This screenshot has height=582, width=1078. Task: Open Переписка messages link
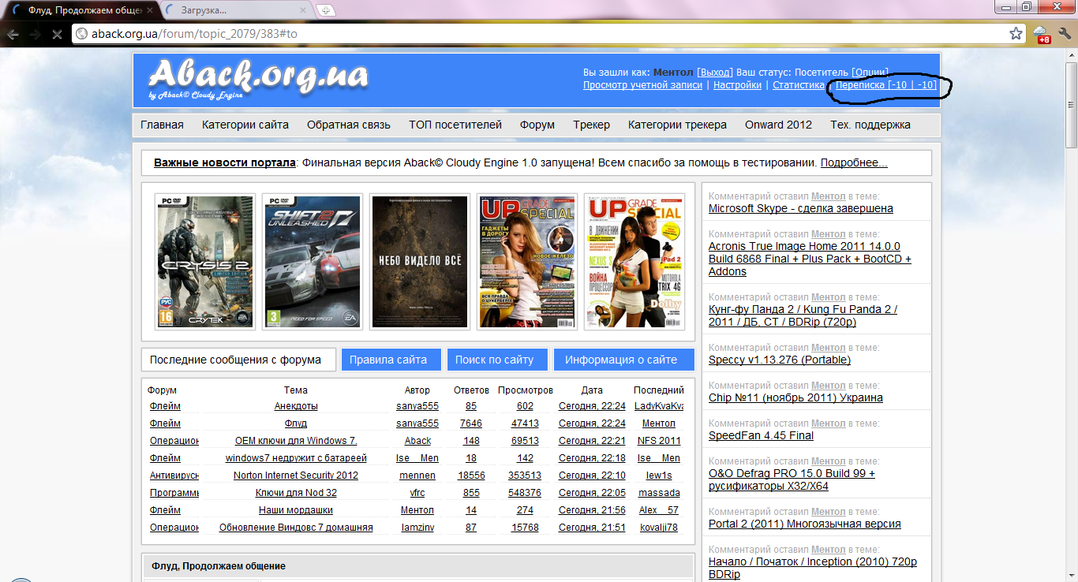point(886,84)
